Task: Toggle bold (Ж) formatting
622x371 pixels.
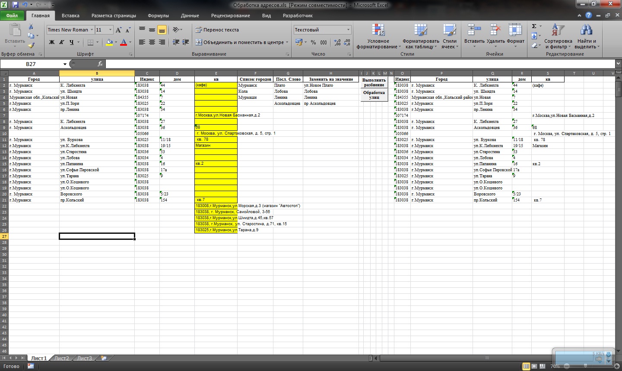Action: click(52, 42)
